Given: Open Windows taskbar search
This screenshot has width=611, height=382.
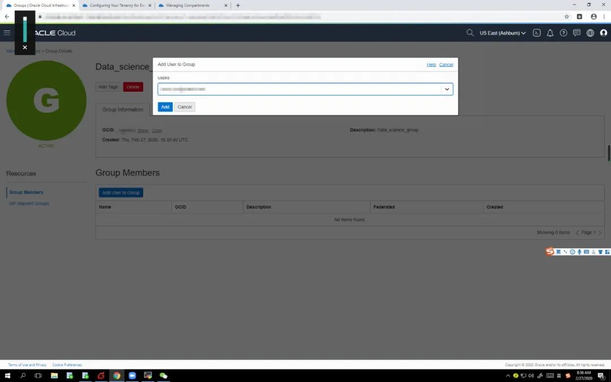Looking at the screenshot, I should (x=23, y=376).
